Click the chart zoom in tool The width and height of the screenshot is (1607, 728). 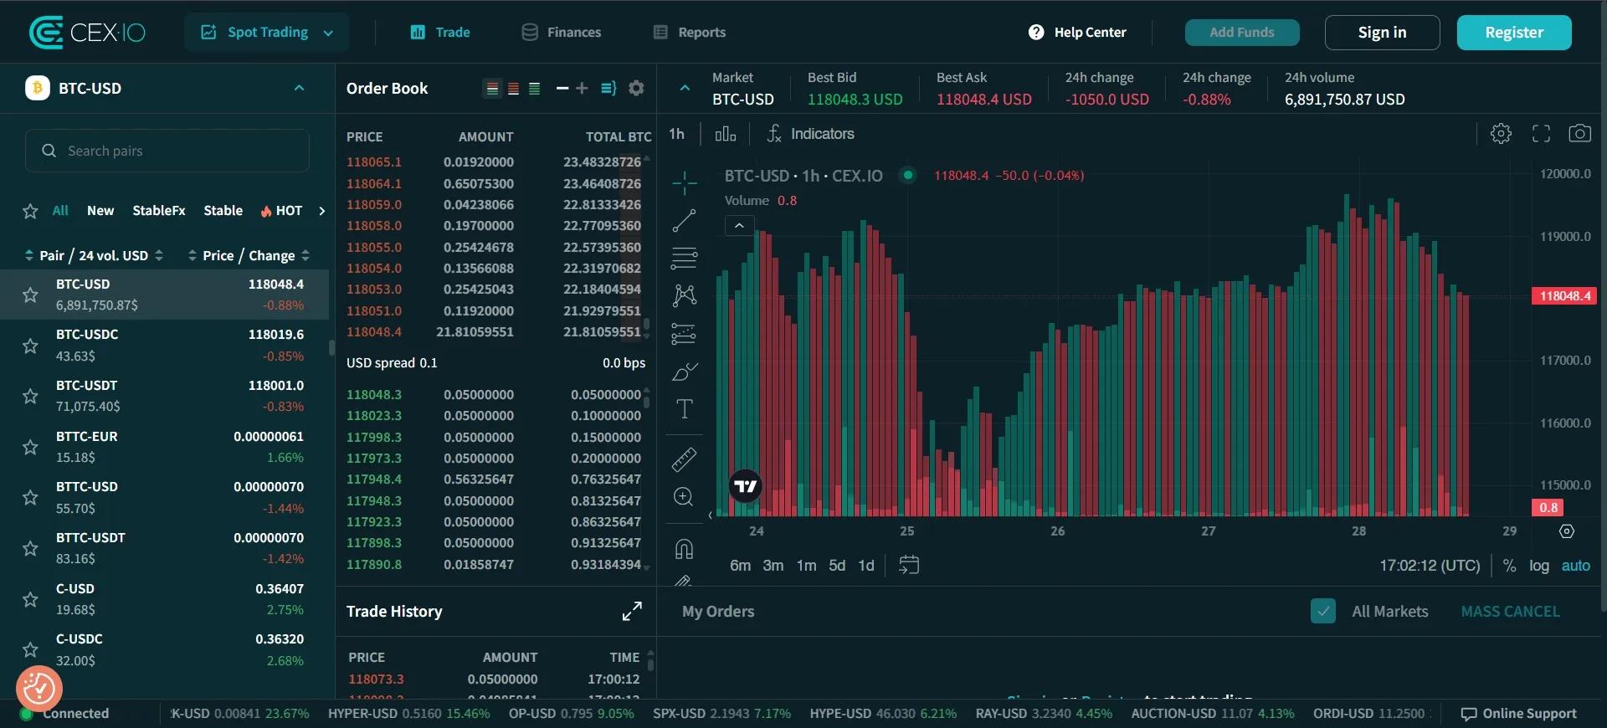[x=684, y=497]
